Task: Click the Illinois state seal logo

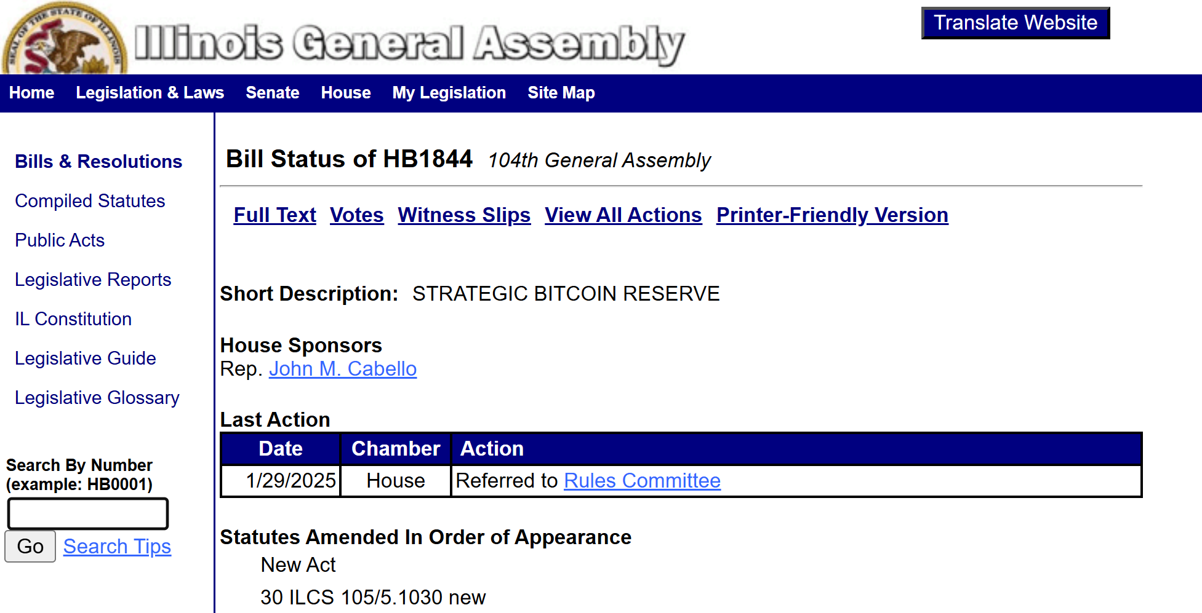Action: coord(64,38)
